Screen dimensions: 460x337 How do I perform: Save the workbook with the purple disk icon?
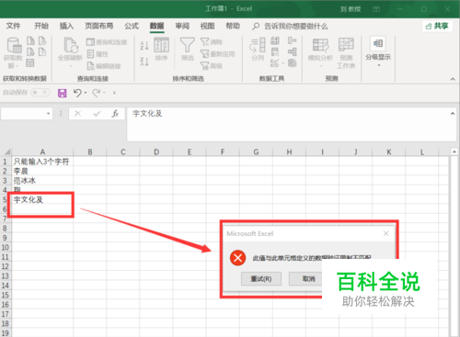(63, 93)
